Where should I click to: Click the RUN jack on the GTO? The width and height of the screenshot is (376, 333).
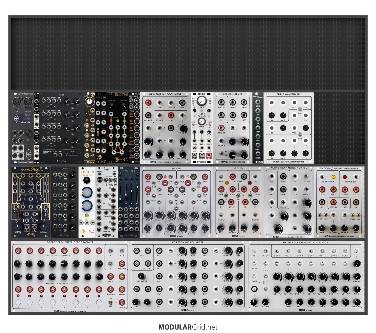click(245, 202)
